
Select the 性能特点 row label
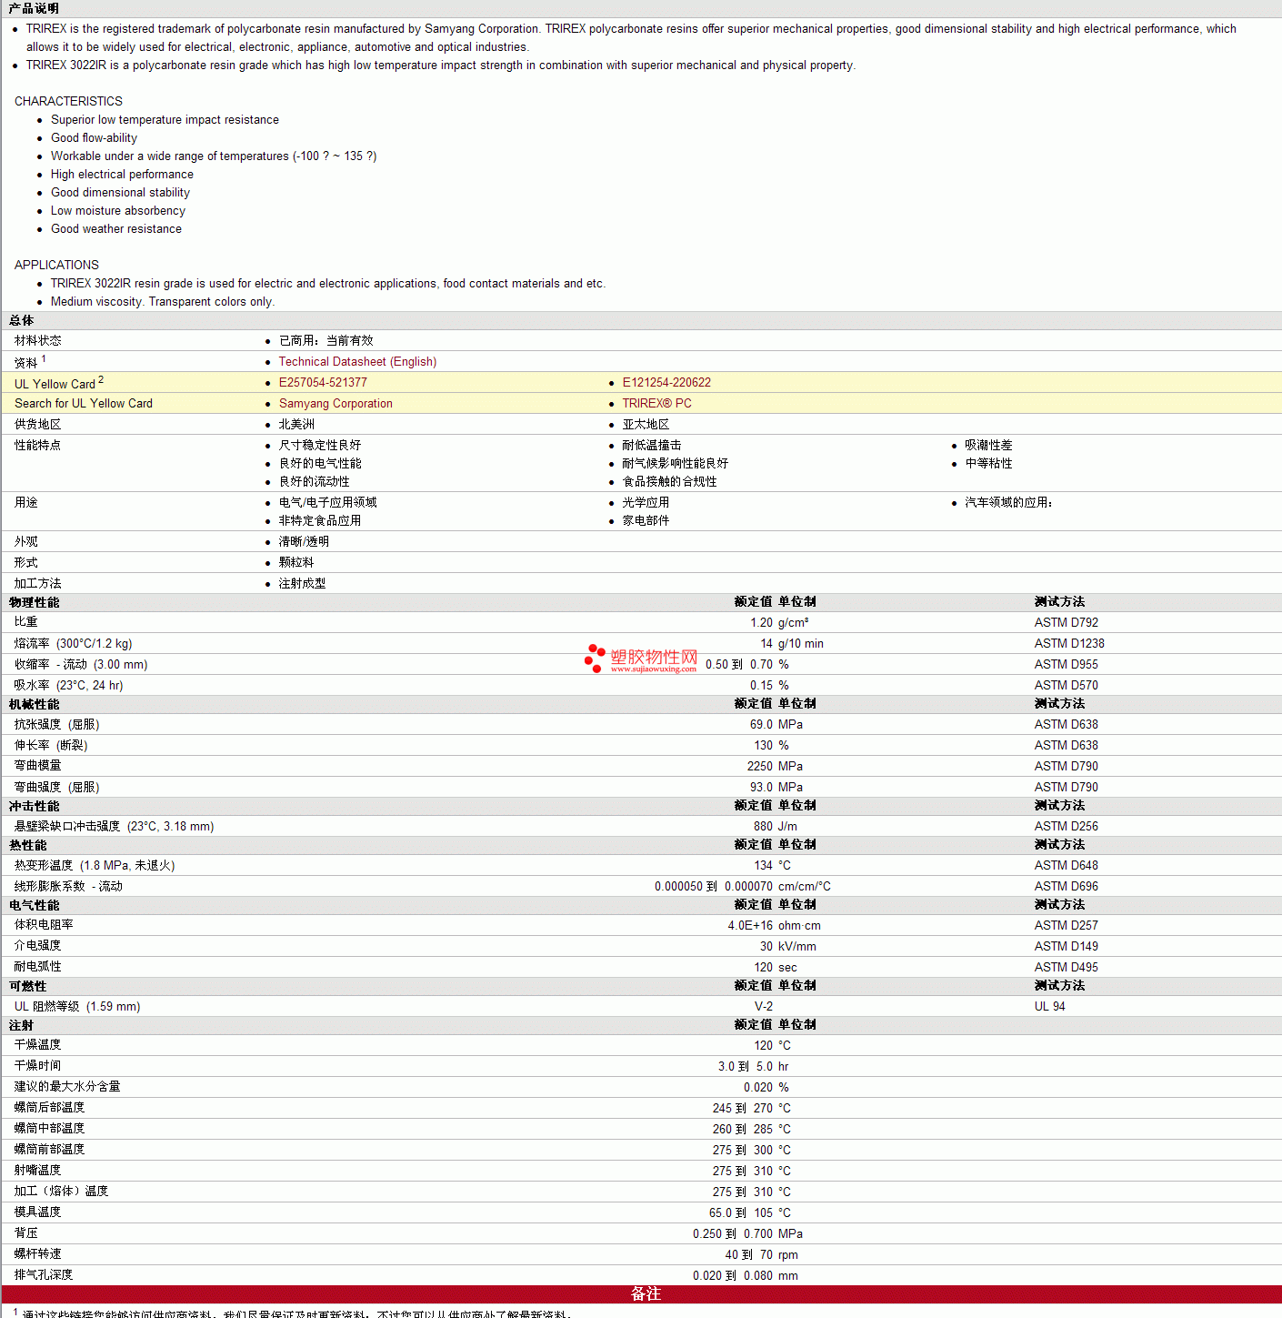coord(38,446)
